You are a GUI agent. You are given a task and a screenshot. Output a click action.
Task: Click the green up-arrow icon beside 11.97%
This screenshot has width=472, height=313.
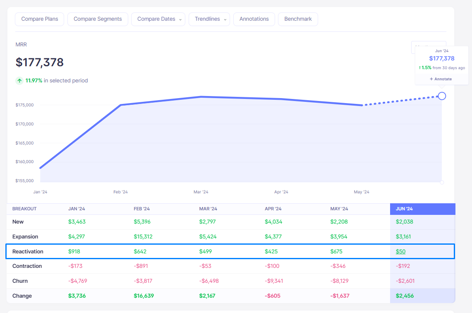(x=19, y=81)
